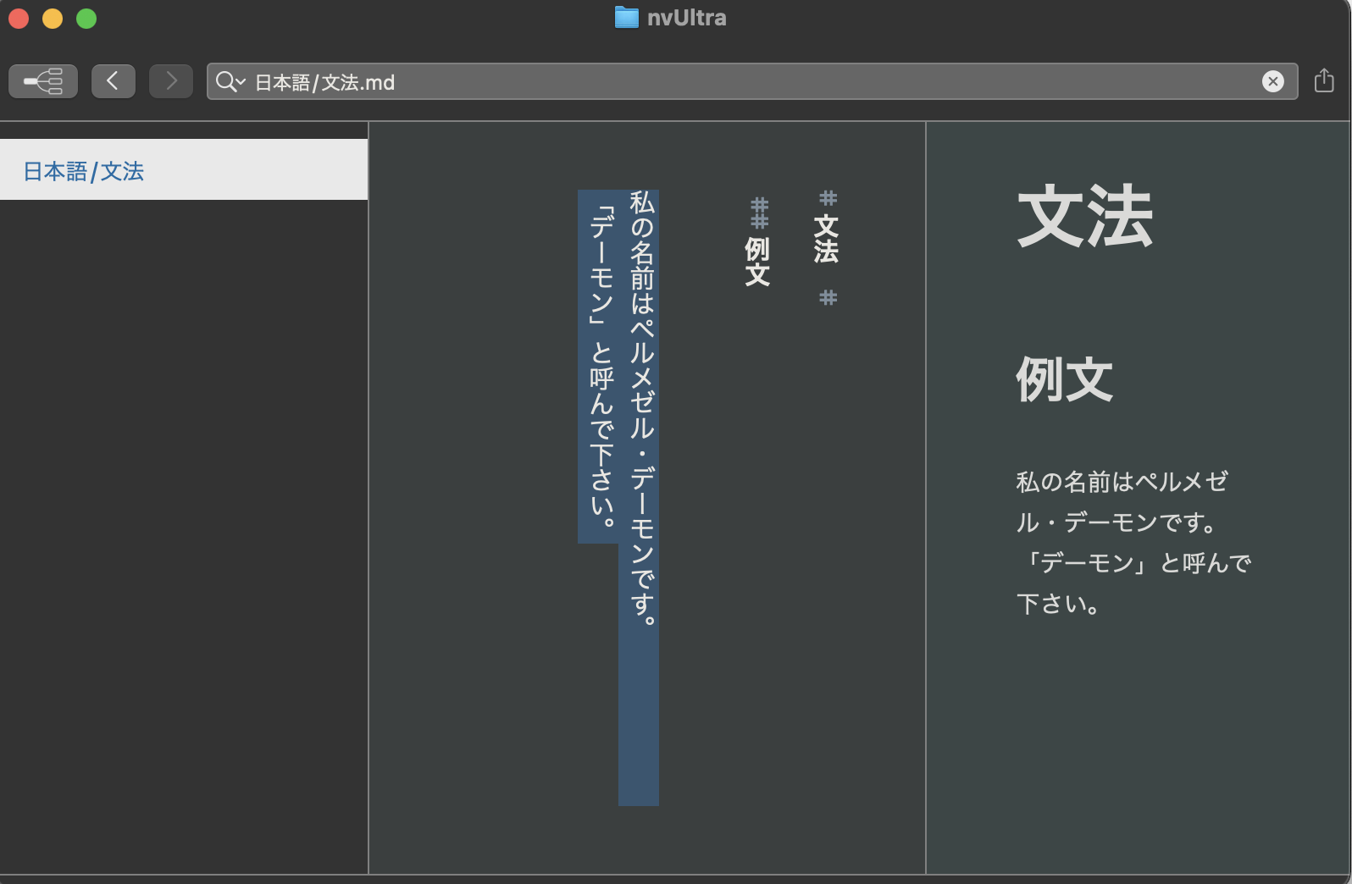Open the Share menu icon
Screen dimensions: 1352x884
pos(1324,81)
